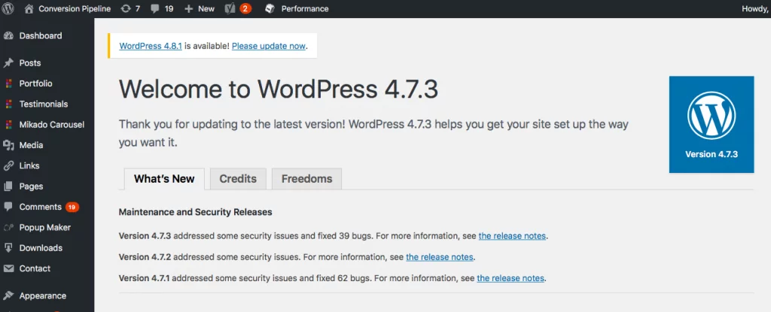Viewport: 771px width, 312px height.
Task: Click the Posts pushpin icon
Action: click(x=8, y=63)
